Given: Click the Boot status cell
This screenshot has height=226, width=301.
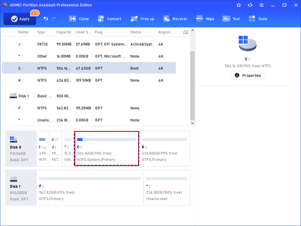Looking at the screenshot, I should pos(134,68).
